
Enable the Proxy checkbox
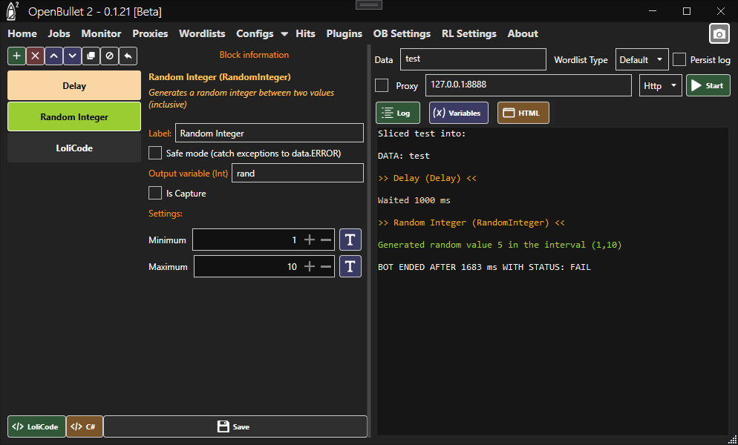tap(382, 85)
